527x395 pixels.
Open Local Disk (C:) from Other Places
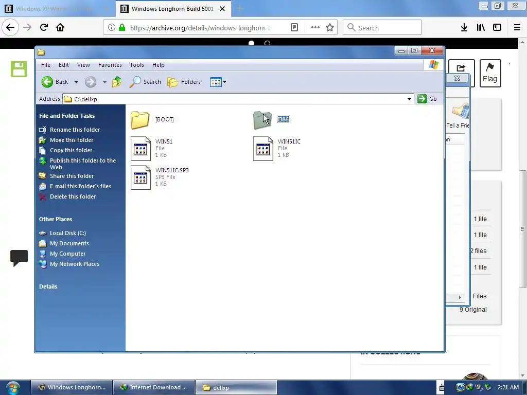67,233
